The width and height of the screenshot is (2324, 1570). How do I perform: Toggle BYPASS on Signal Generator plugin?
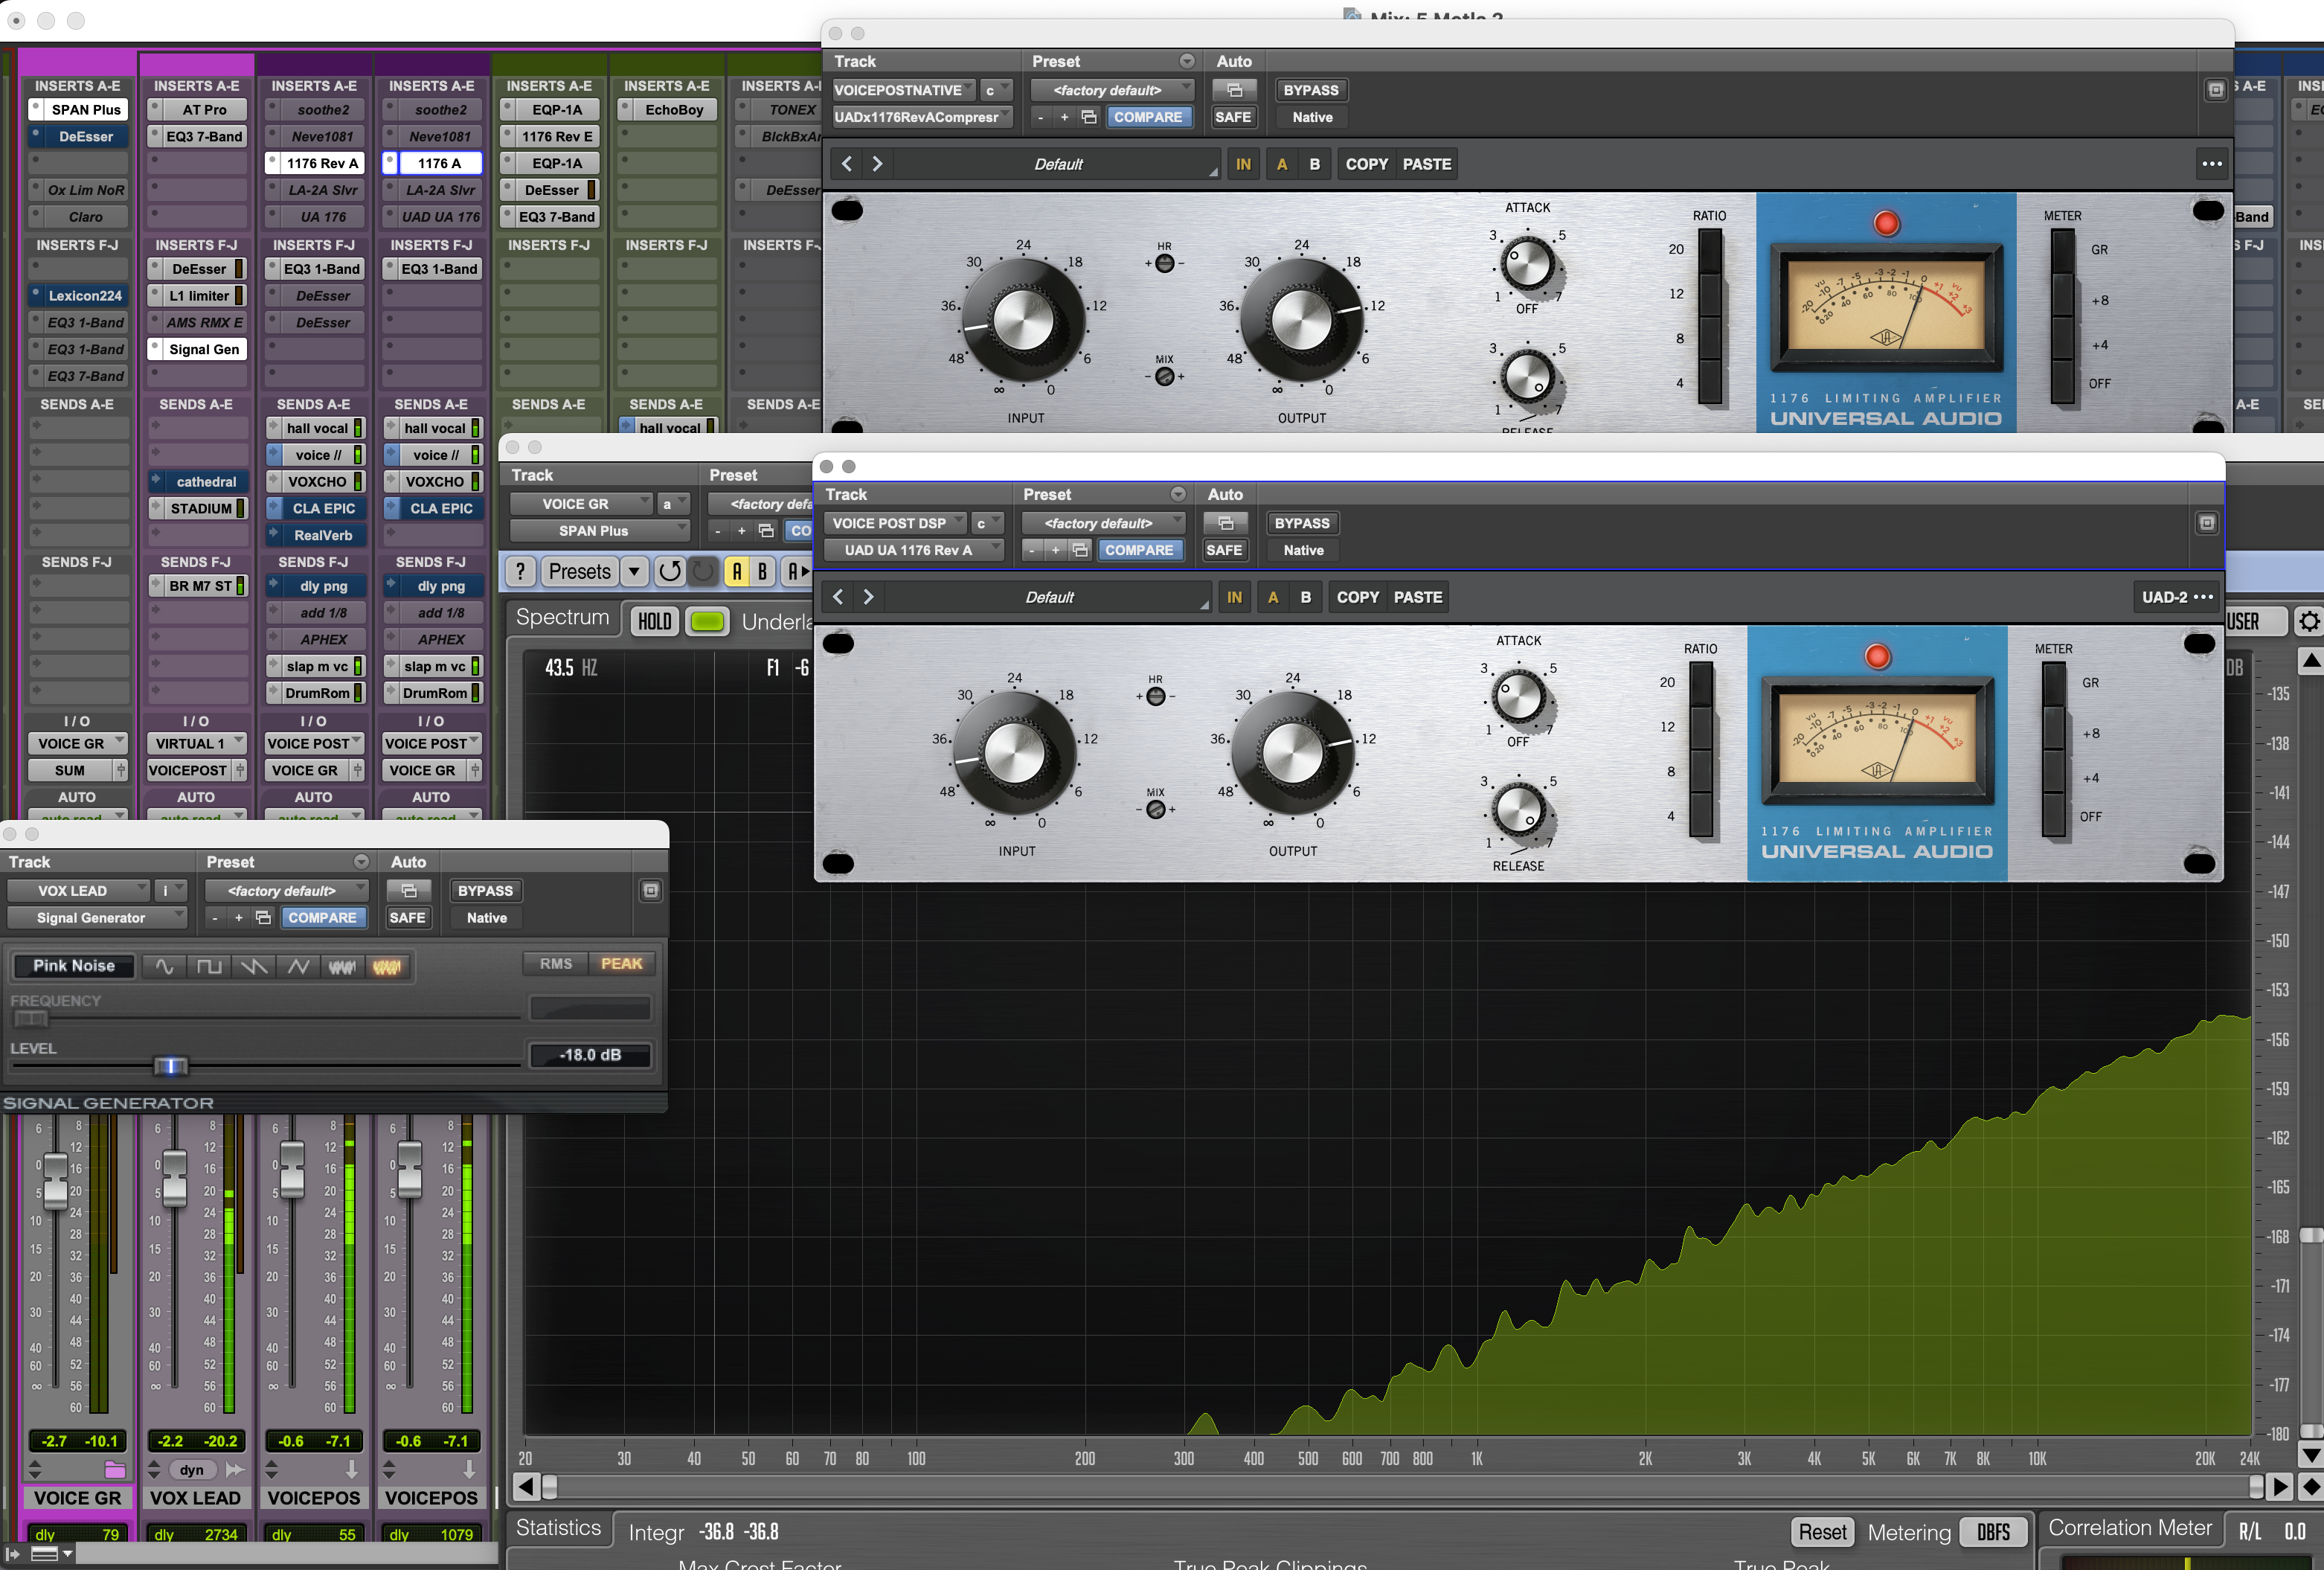tap(485, 890)
